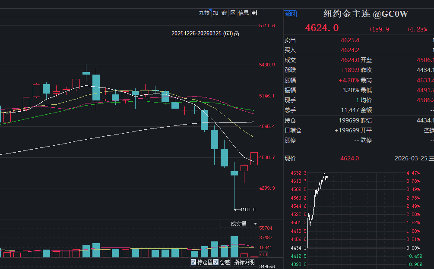434x269 pixels.
Task: Open the 成交量 indicator dropdown
Action: click(x=238, y=224)
